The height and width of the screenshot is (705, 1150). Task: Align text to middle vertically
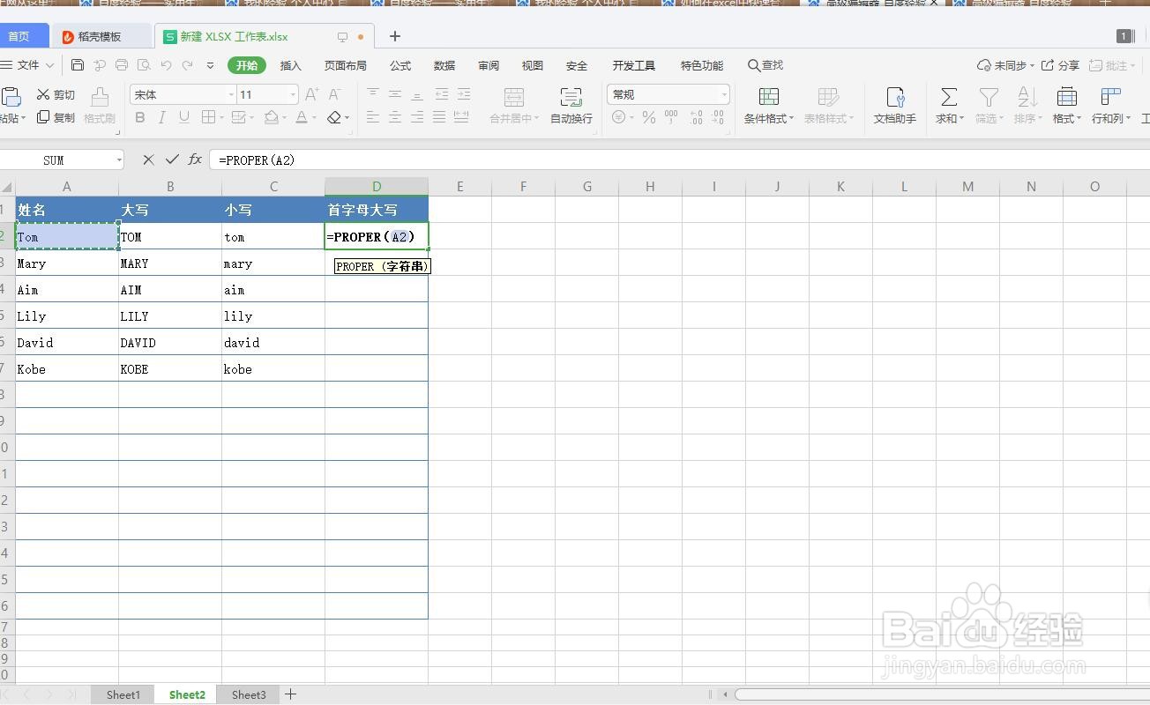click(x=395, y=94)
